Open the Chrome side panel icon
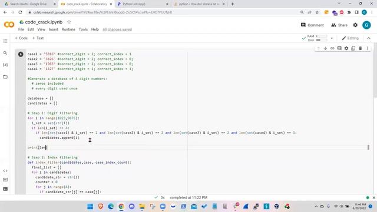 pos(356,12)
